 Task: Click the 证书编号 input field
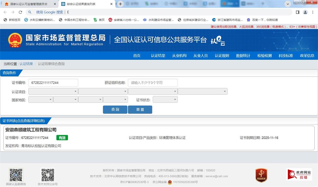click(x=53, y=83)
